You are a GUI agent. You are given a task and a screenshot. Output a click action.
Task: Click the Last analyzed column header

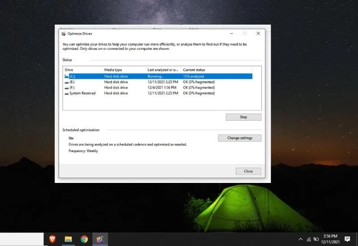pos(163,70)
